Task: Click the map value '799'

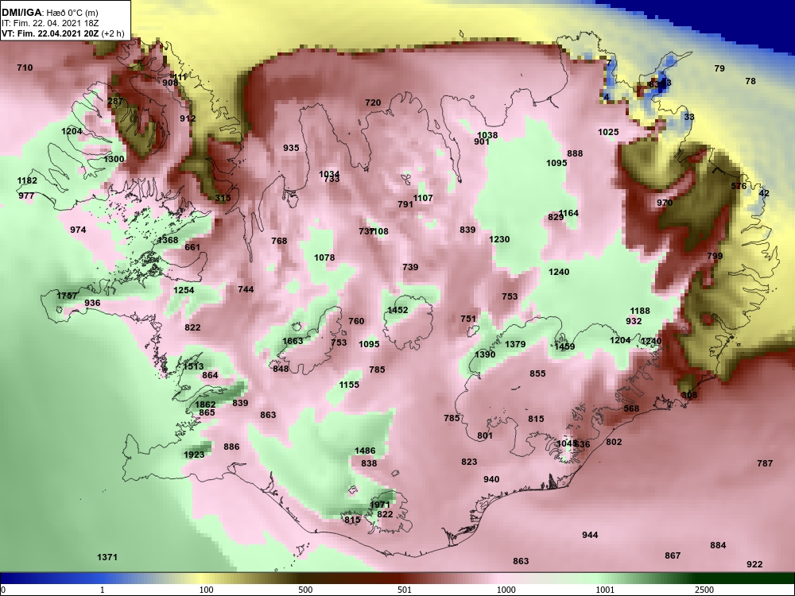Action: coord(715,257)
